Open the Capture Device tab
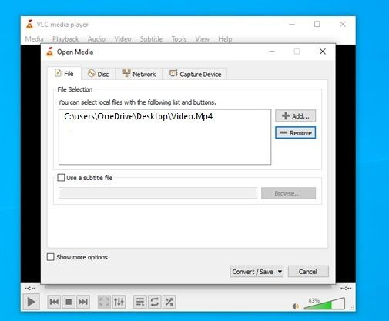 click(x=195, y=74)
